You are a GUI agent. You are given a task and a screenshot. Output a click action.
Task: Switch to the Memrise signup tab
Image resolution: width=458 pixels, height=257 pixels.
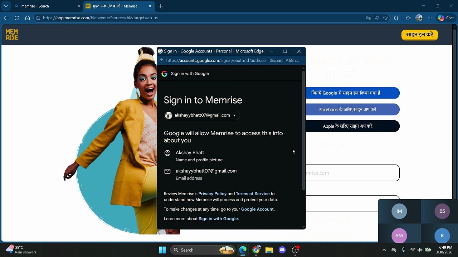[119, 6]
